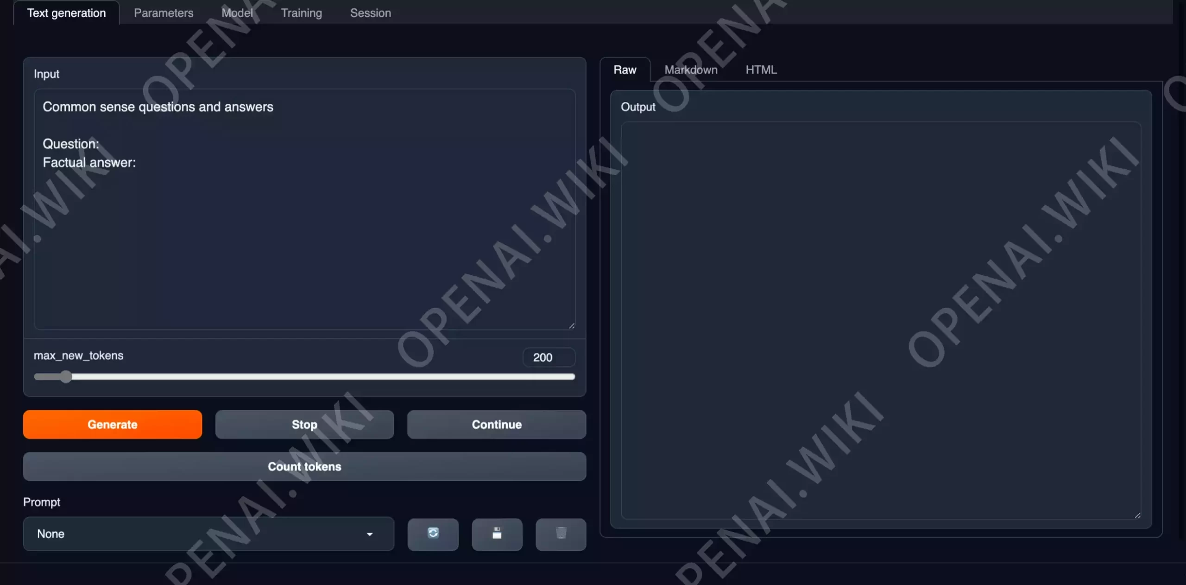The width and height of the screenshot is (1186, 585).
Task: Click the Generate button to produce output
Action: (x=113, y=425)
